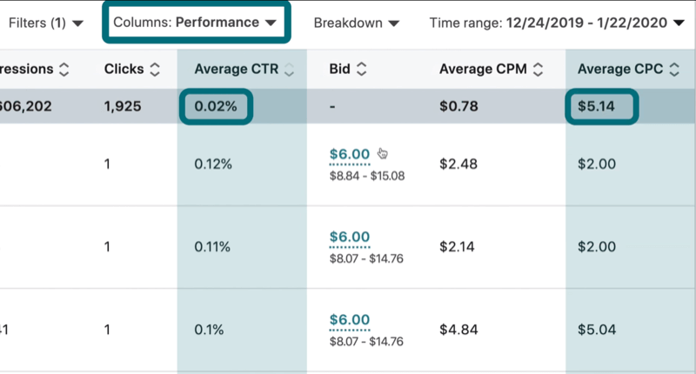Expand the Columns: Performance dropdown

tap(195, 23)
